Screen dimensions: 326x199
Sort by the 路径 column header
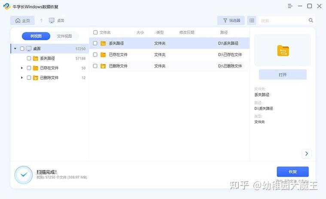(x=224, y=32)
